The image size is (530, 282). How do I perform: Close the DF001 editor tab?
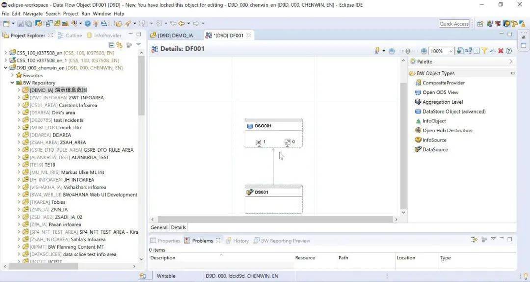pos(248,35)
